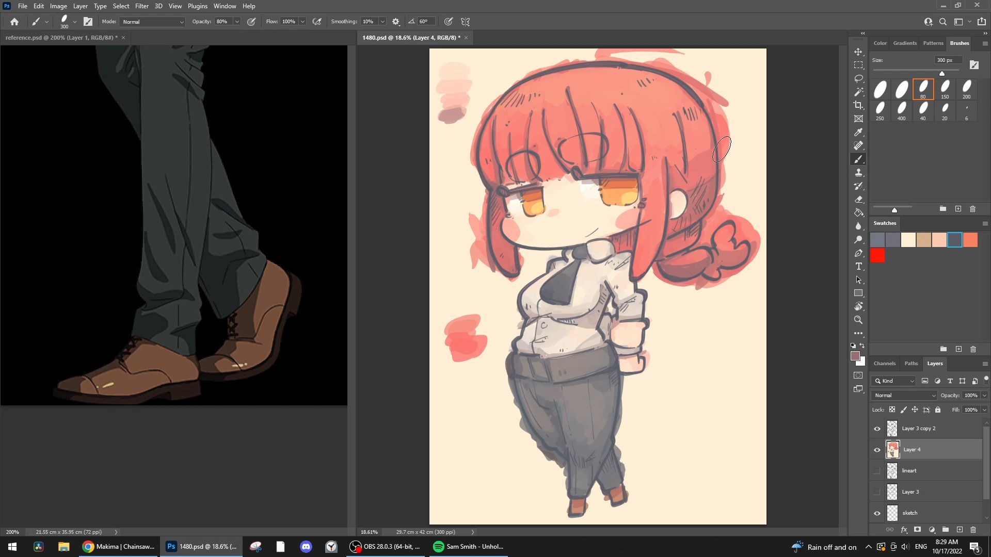This screenshot has width=991, height=557.
Task: Show the hidden Layer 3
Action: (x=877, y=492)
